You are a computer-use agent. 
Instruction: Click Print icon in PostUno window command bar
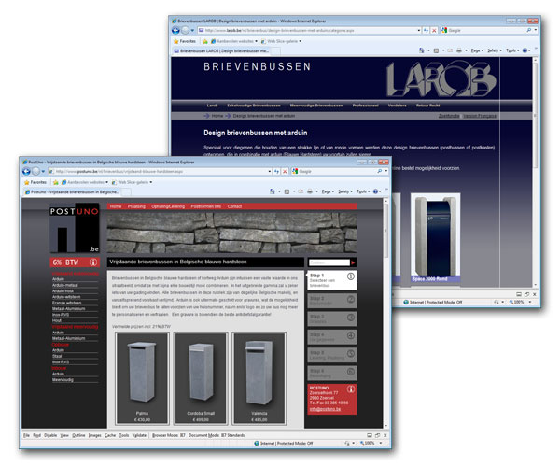pos(310,191)
